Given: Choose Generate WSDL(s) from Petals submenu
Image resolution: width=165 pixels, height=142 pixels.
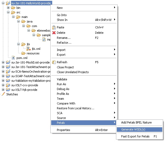Looking at the screenshot, I should [134, 130].
